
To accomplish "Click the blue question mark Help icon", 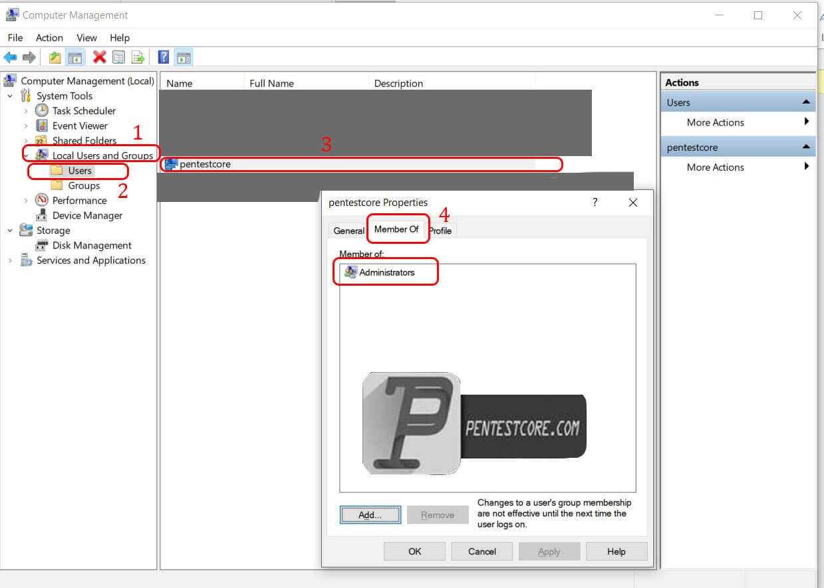I will point(164,57).
